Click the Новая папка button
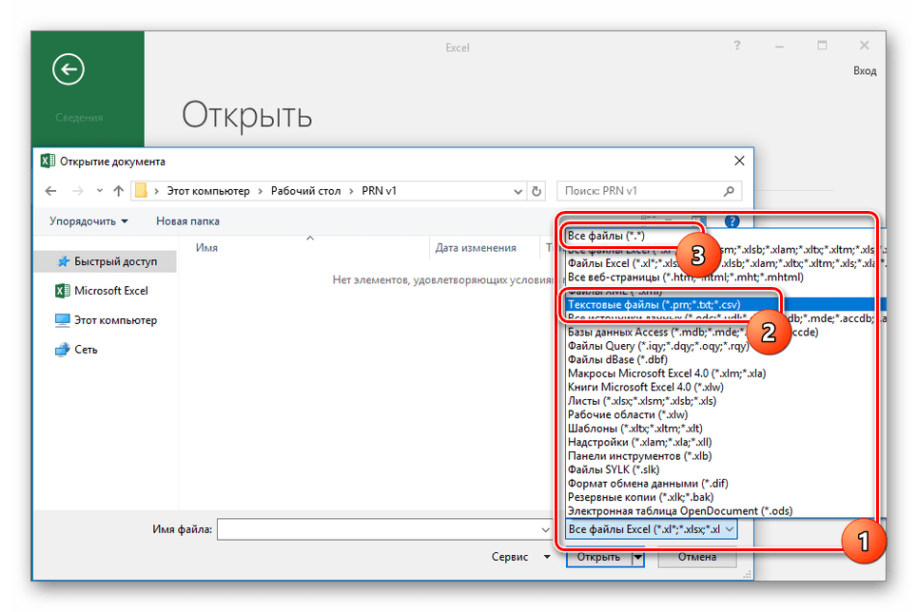This screenshot has height=612, width=917. point(187,221)
